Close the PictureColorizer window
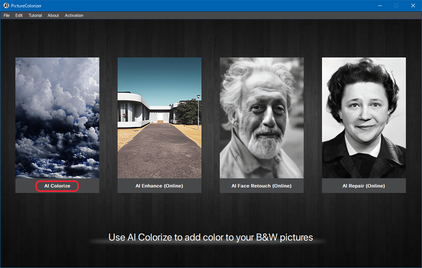 click(413, 5)
